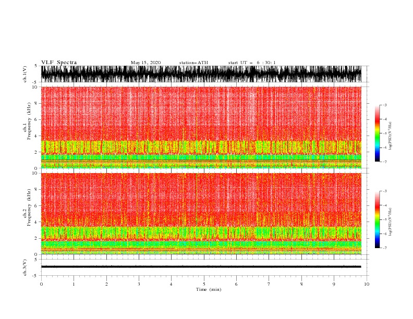Click the "-3" label on ch.1 color scale
Screen dimensions: 413x319
[x=385, y=105]
